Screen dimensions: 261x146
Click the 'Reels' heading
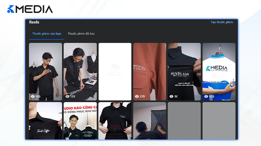click(x=34, y=22)
